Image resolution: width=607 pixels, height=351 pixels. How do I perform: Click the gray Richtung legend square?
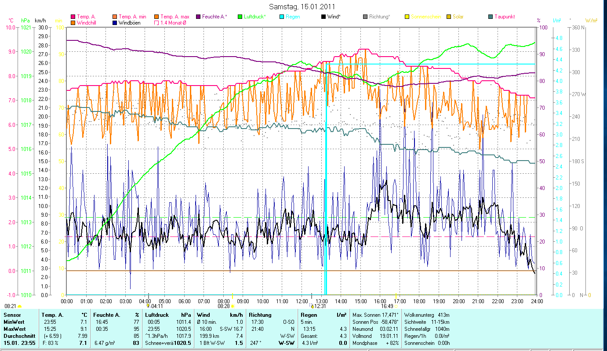pyautogui.click(x=365, y=17)
